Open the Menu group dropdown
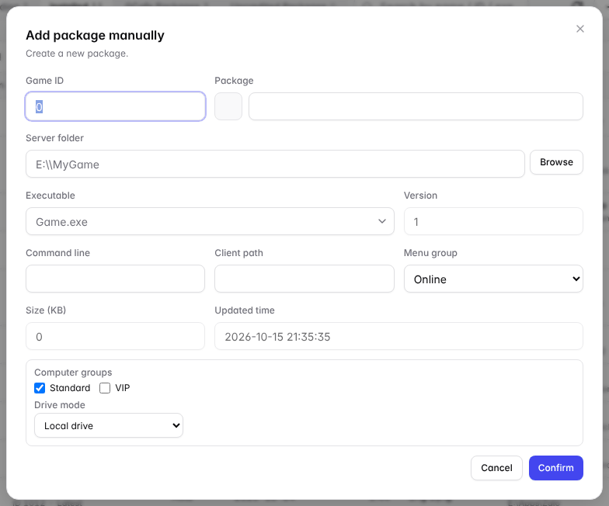Image resolution: width=609 pixels, height=506 pixels. [493, 279]
